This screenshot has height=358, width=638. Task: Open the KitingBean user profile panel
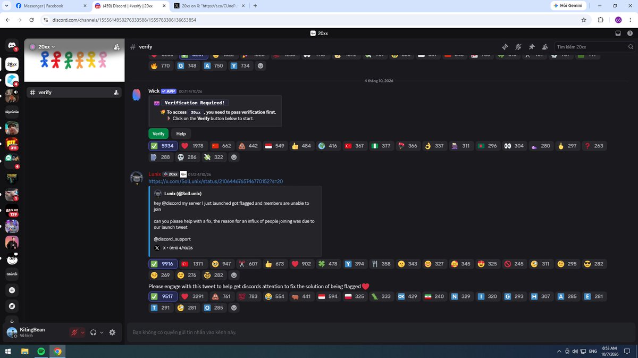coord(36,332)
